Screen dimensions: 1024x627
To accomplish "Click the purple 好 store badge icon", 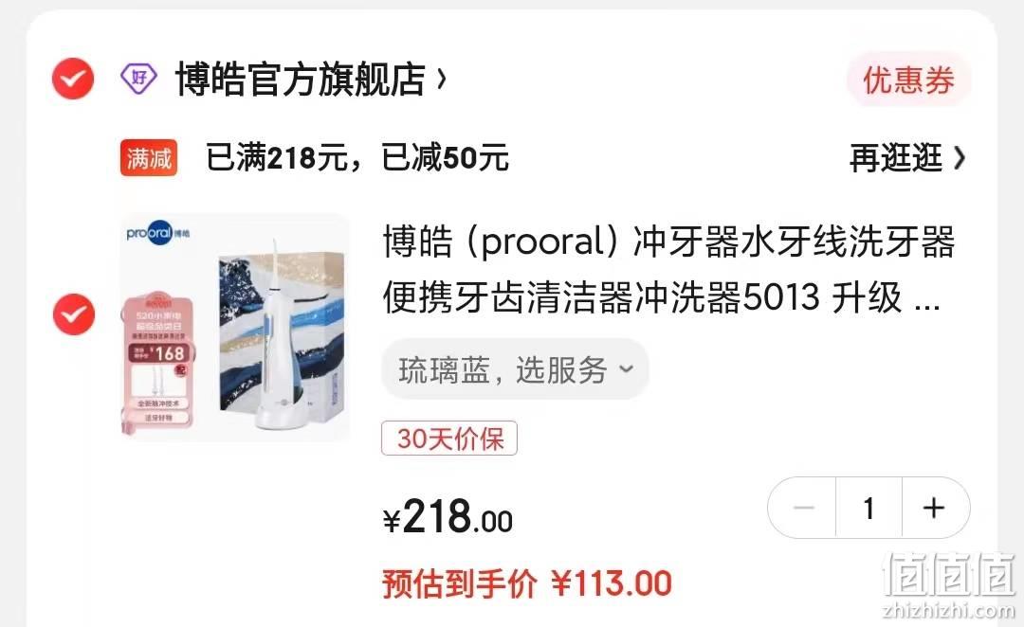I will (x=138, y=79).
